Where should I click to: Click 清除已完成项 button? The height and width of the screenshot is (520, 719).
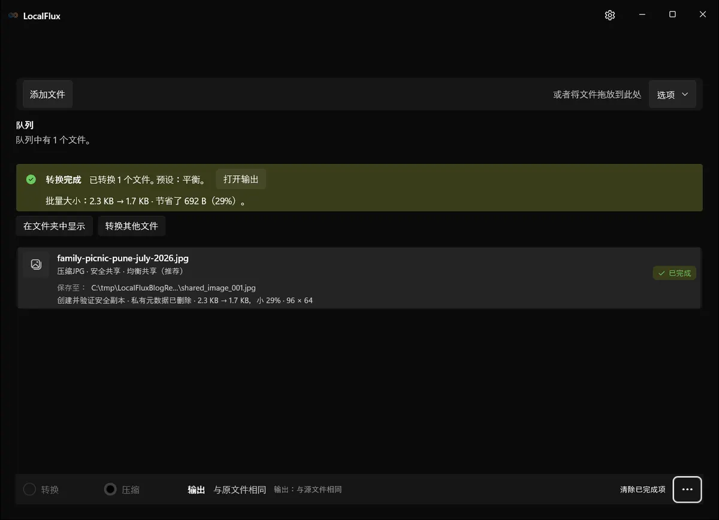[x=642, y=489]
